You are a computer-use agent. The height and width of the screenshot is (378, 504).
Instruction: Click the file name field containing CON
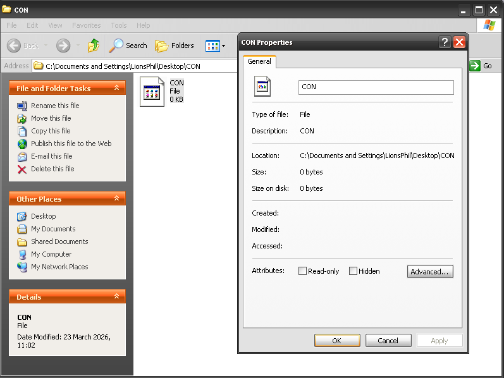coord(376,87)
